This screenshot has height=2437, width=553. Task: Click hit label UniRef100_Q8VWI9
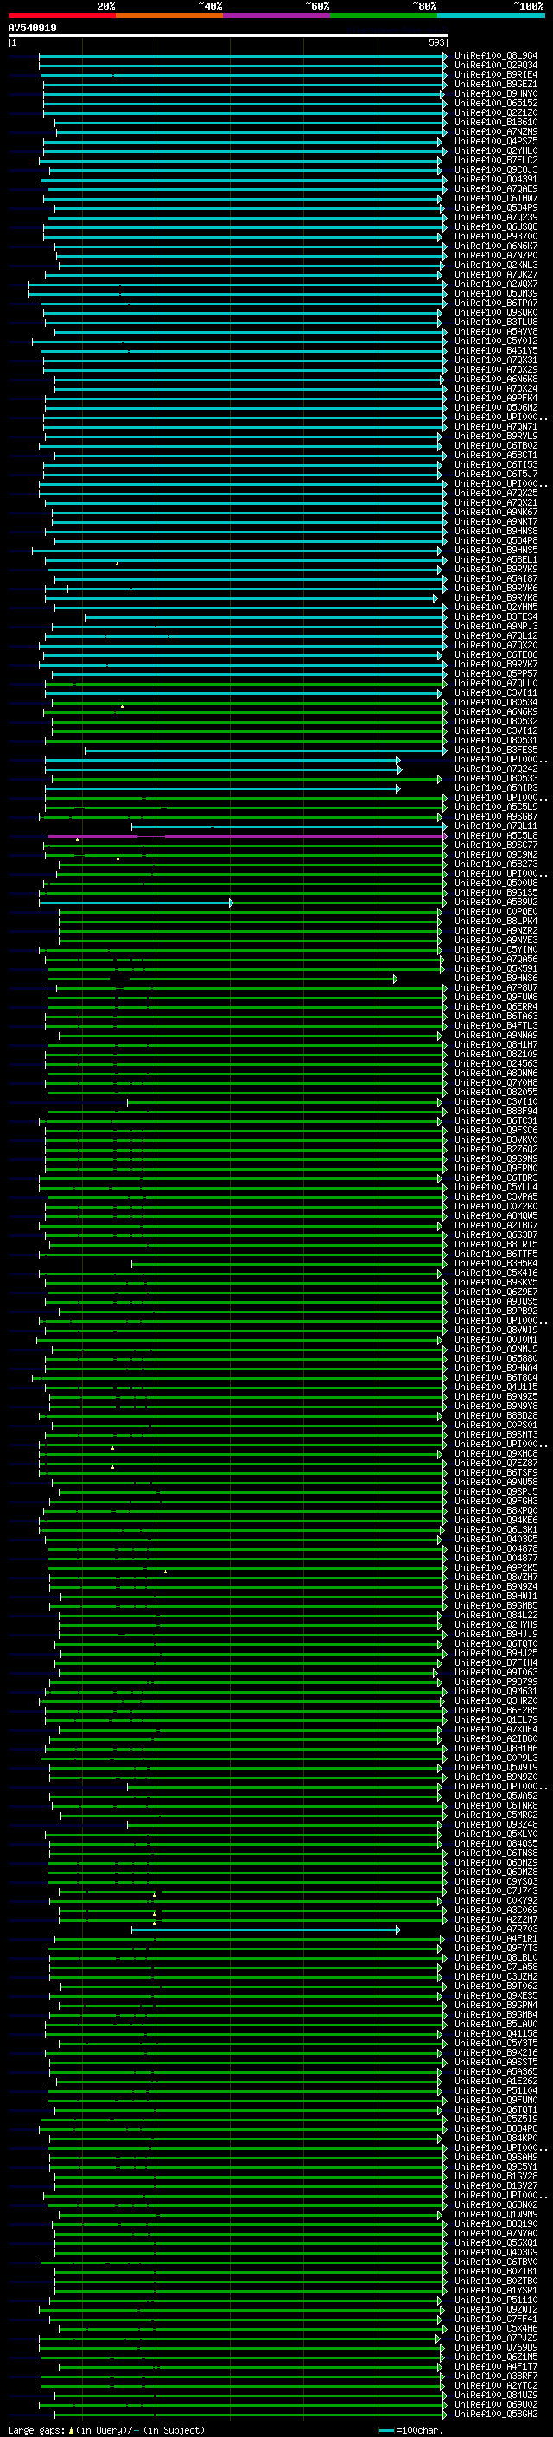pyautogui.click(x=496, y=1330)
